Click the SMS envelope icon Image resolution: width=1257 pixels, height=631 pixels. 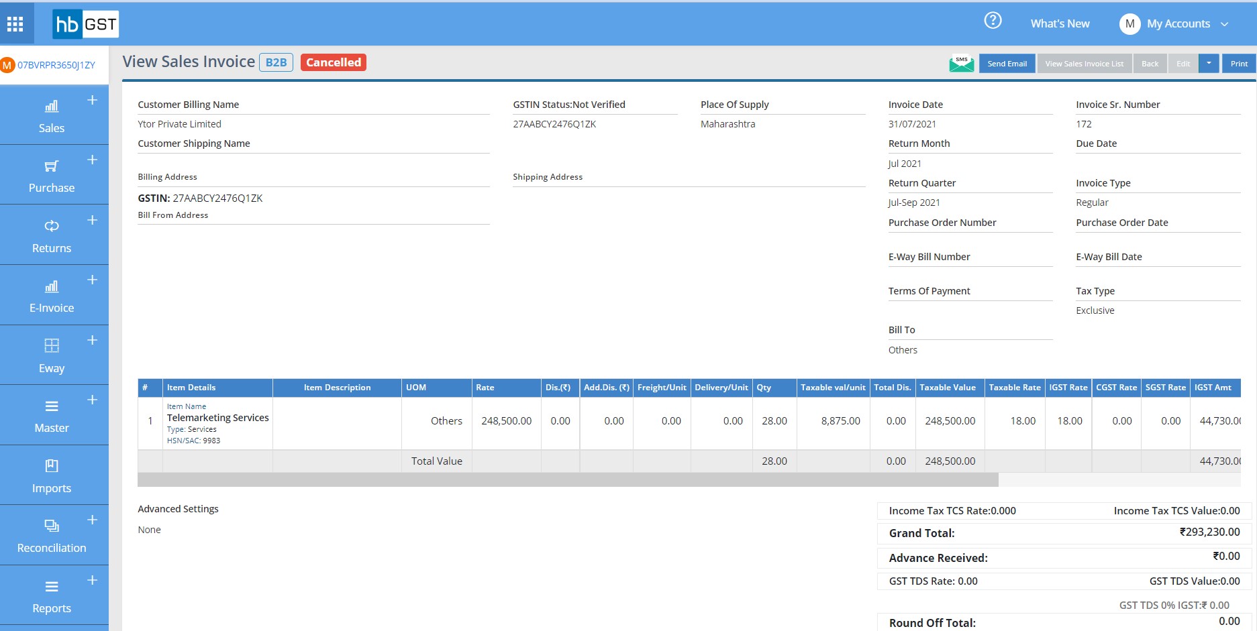962,64
